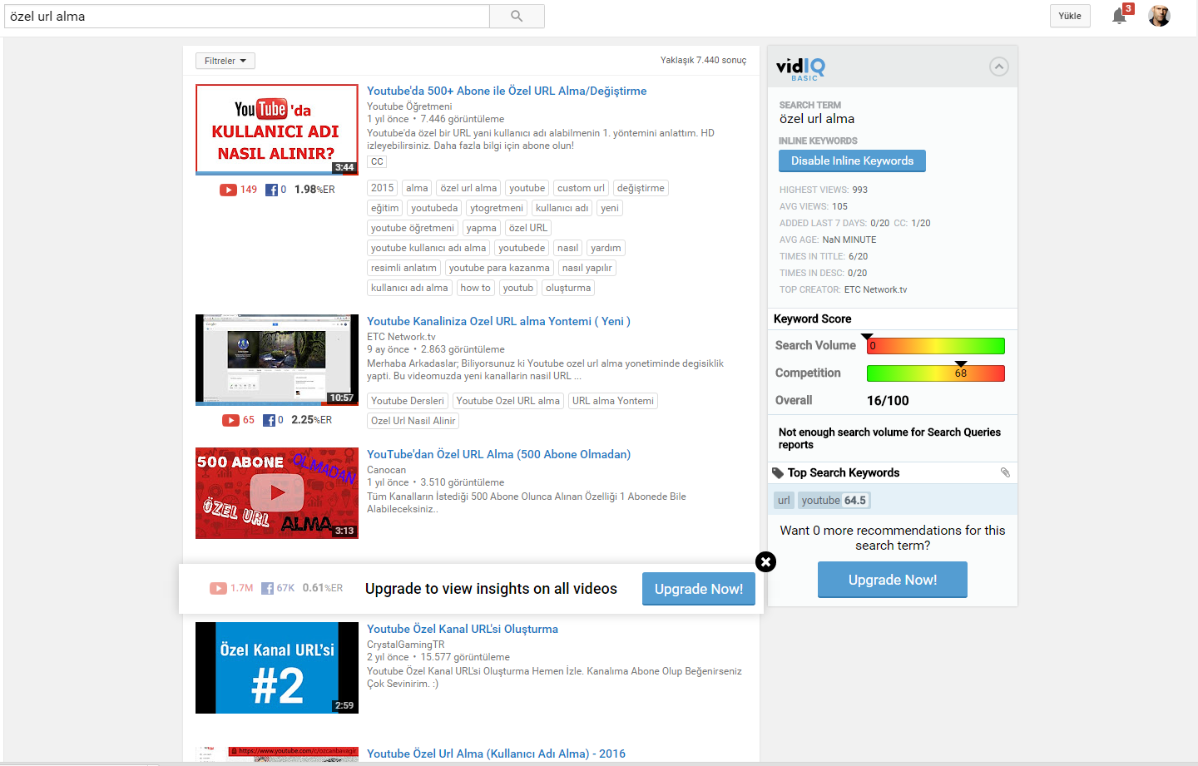Click Facebook icon next to 1.98%ER
1198x766 pixels.
(x=271, y=190)
